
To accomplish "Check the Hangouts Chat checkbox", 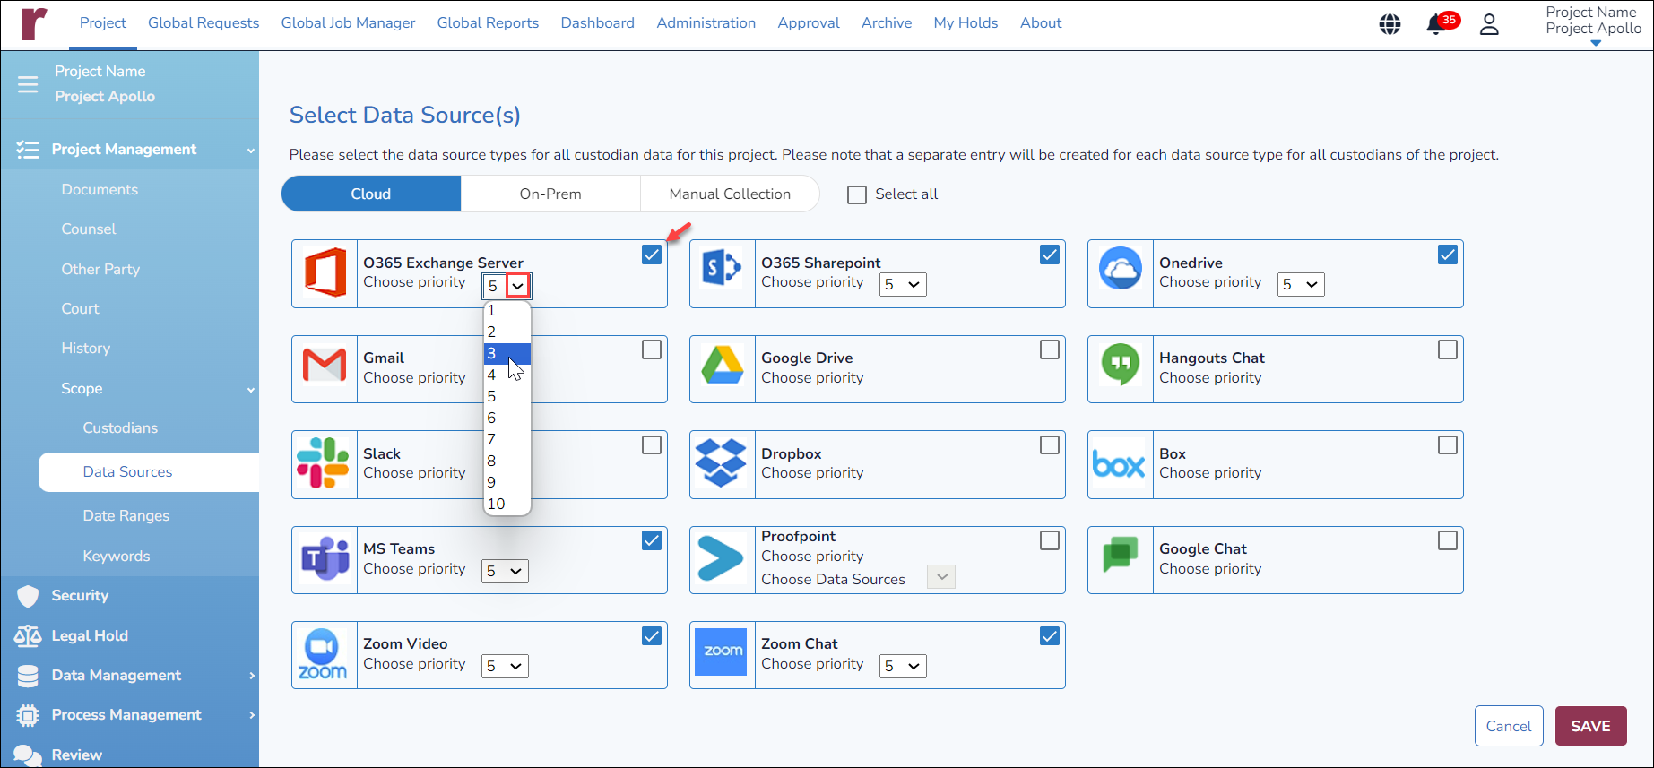I will tap(1448, 349).
